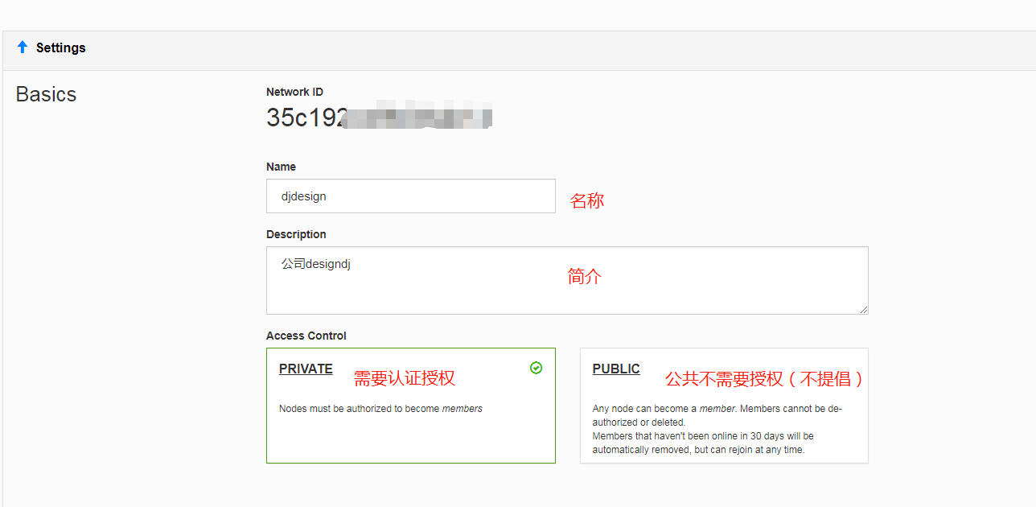Click the partially blurred Network ID value
Screen dimensions: 1036x507
pos(378,117)
